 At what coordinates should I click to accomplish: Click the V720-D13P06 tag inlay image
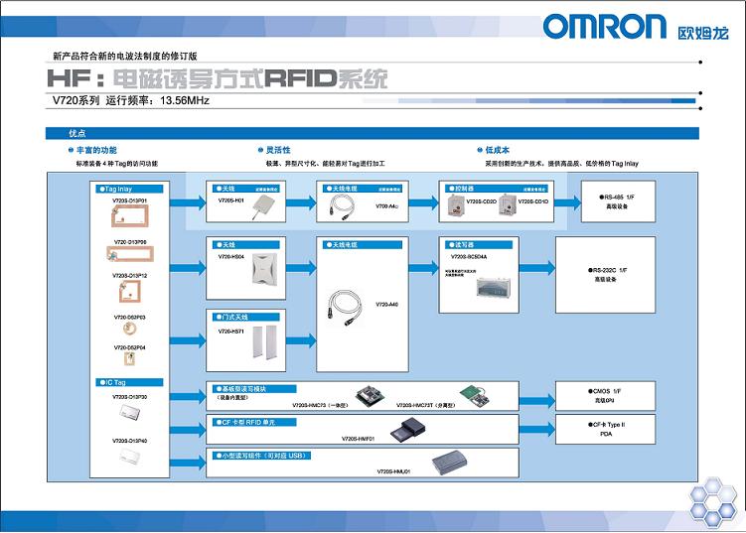130,253
